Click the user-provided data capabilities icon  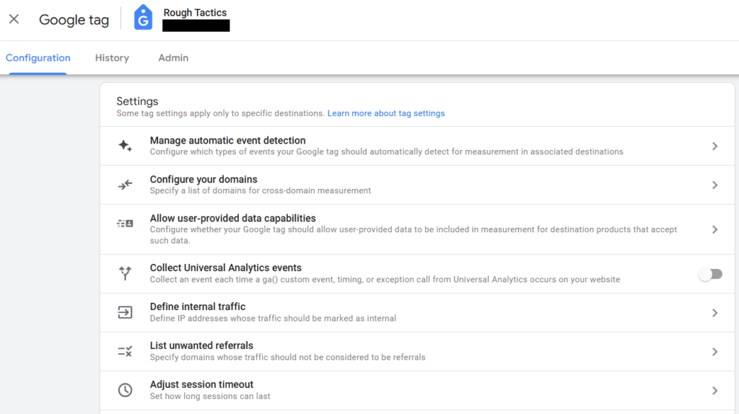tap(125, 224)
